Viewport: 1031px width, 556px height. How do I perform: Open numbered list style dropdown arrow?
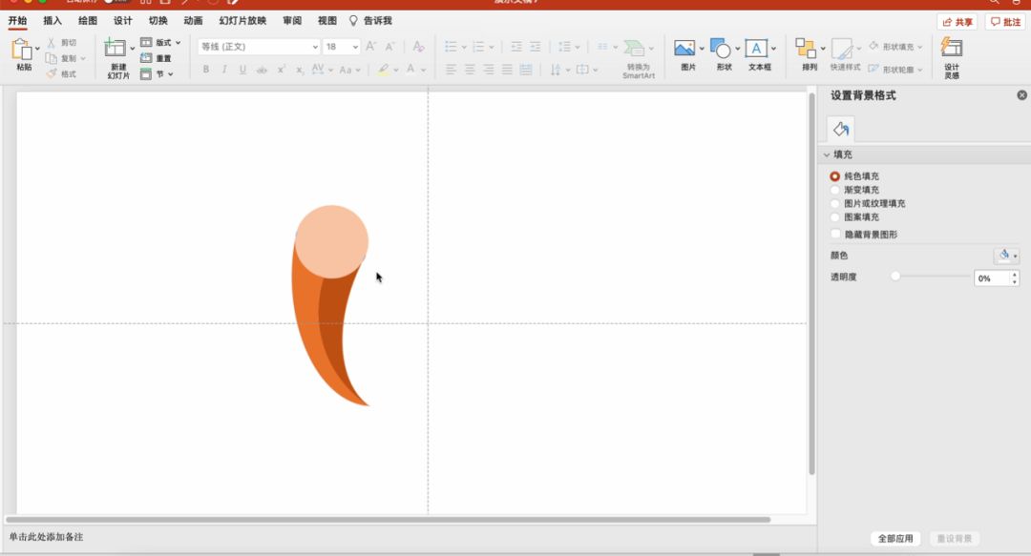[492, 47]
